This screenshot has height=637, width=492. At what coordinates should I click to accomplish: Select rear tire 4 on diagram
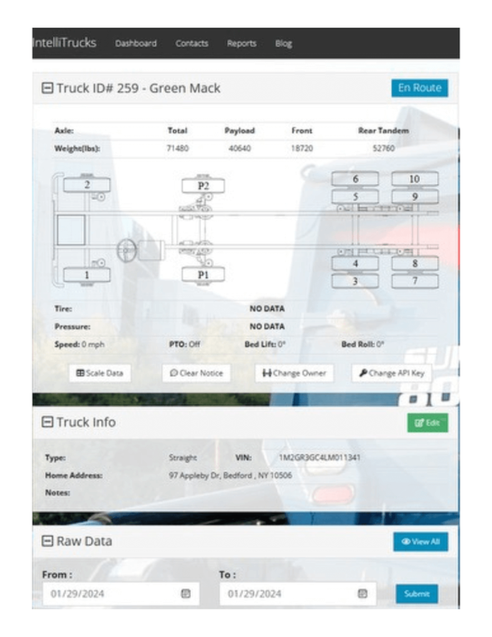coord(355,264)
